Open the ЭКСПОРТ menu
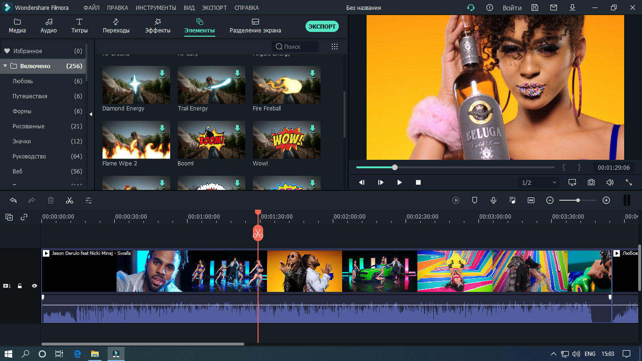 (x=214, y=8)
